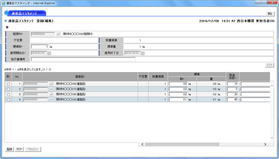Open calendar picker for 適用終了日

[x=143, y=53]
